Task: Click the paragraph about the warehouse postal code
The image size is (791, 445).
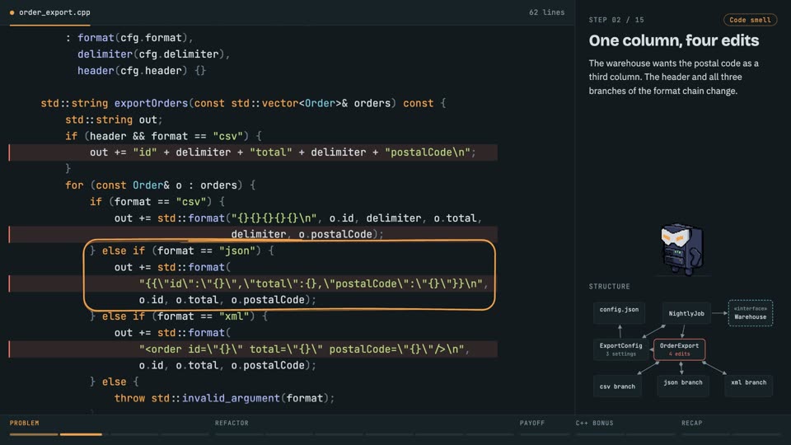Action: [x=673, y=77]
